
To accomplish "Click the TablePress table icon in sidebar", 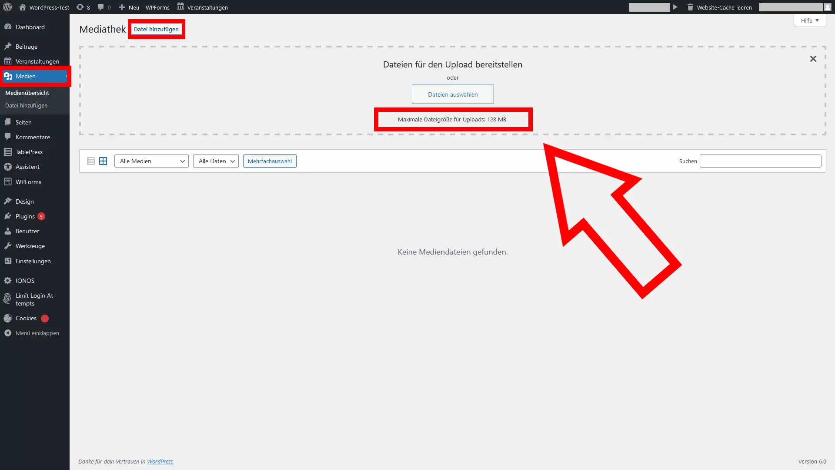I will pos(8,152).
